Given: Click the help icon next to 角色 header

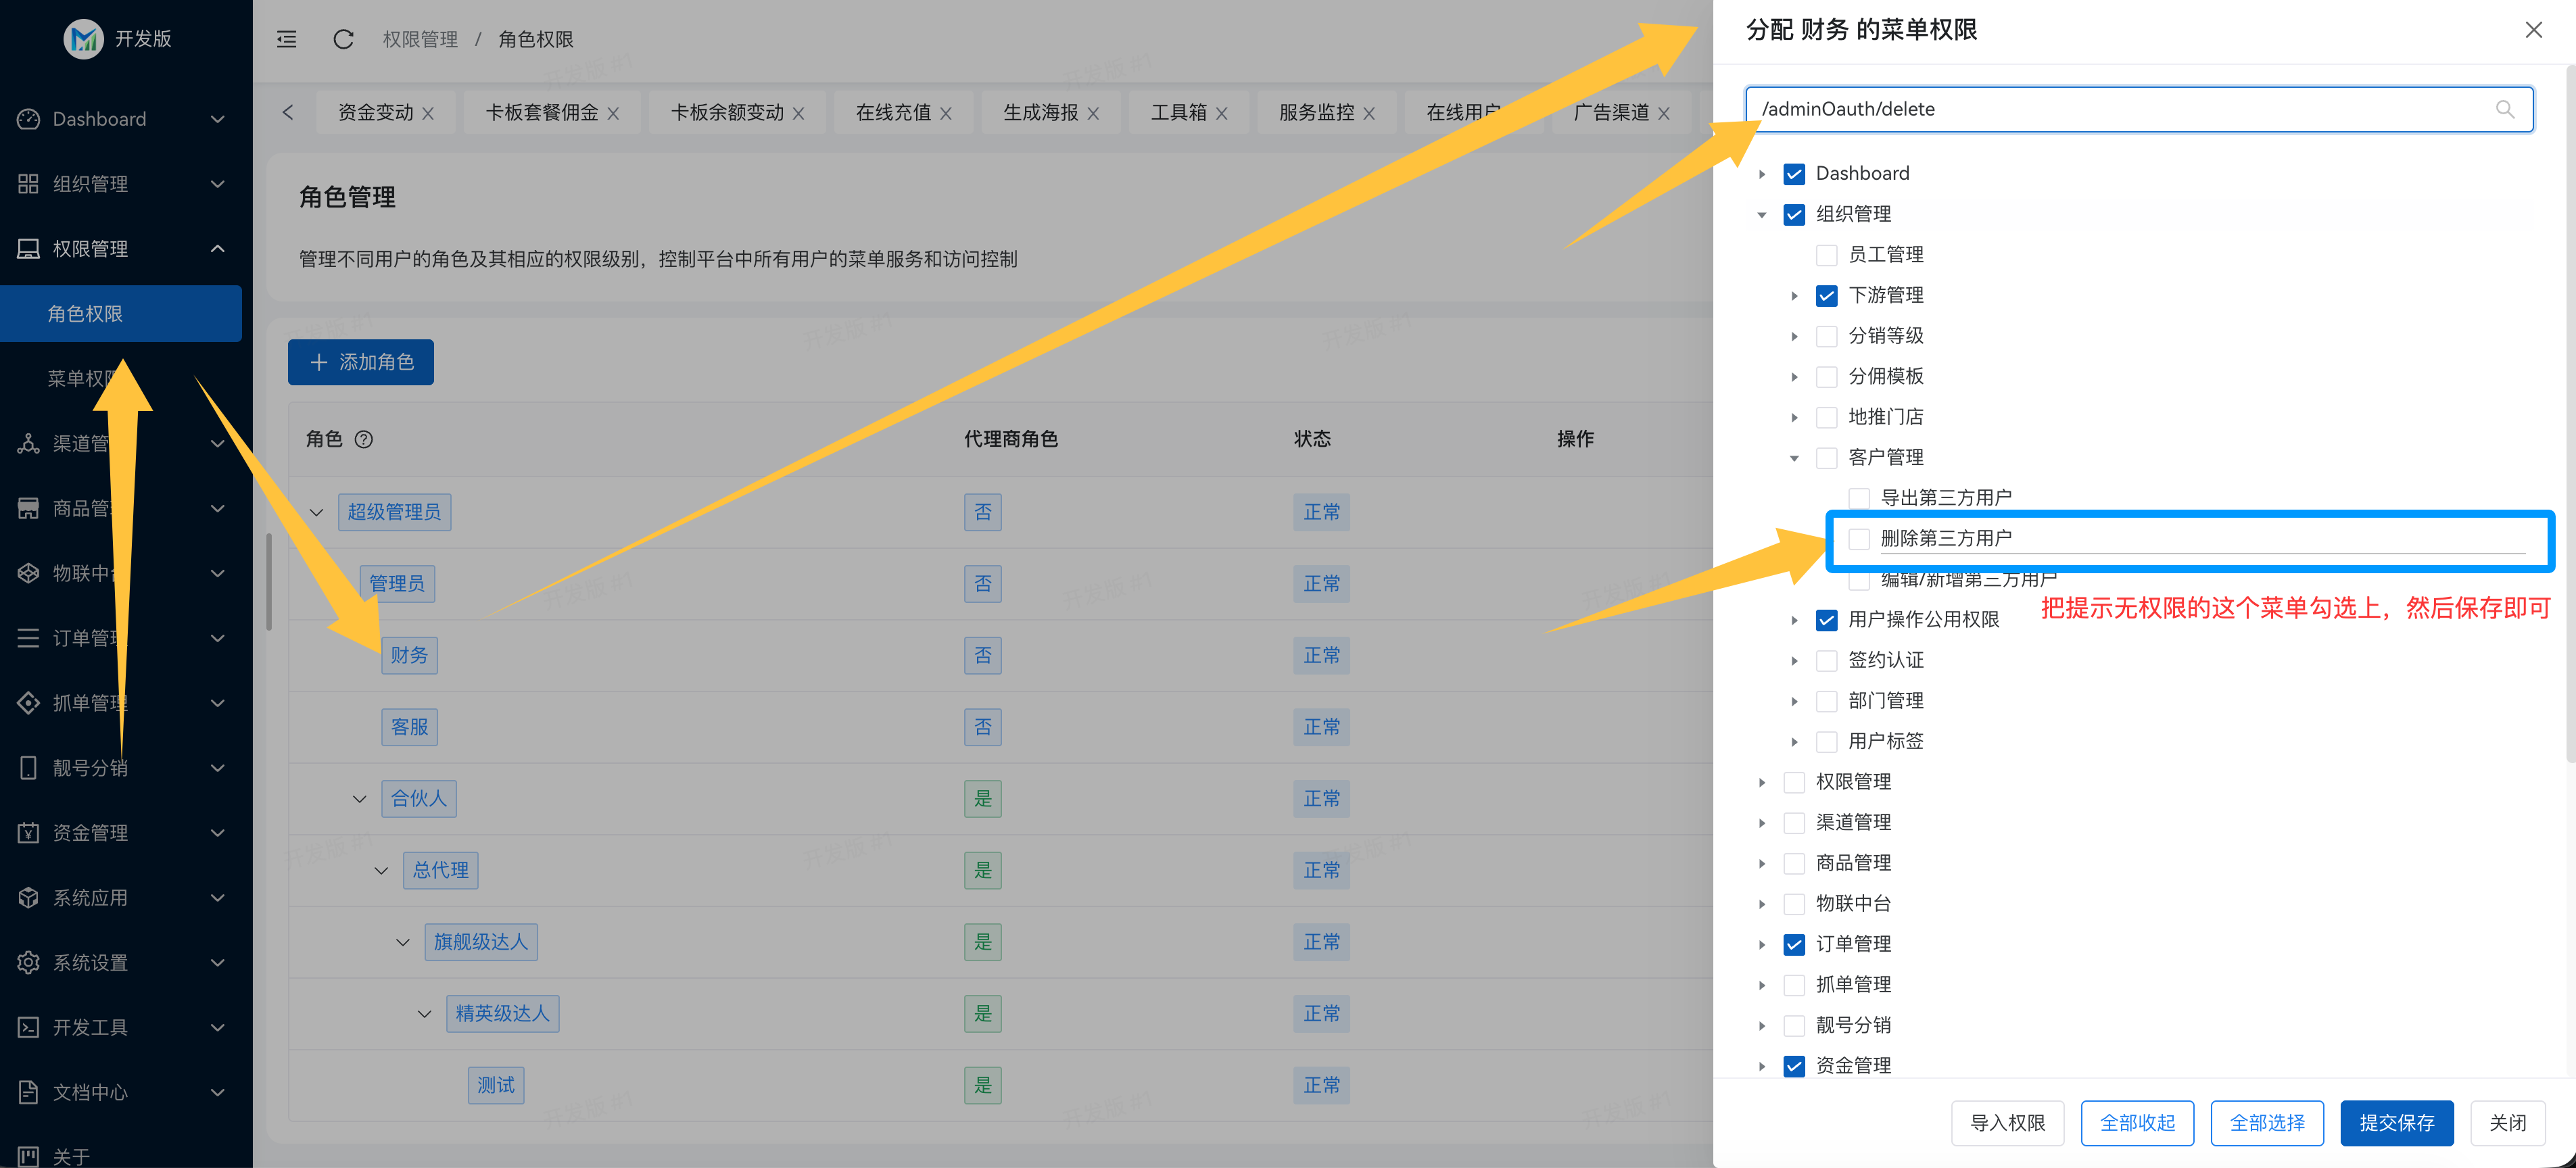Looking at the screenshot, I should (364, 439).
